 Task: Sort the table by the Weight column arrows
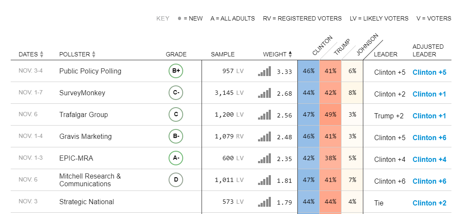(x=290, y=54)
